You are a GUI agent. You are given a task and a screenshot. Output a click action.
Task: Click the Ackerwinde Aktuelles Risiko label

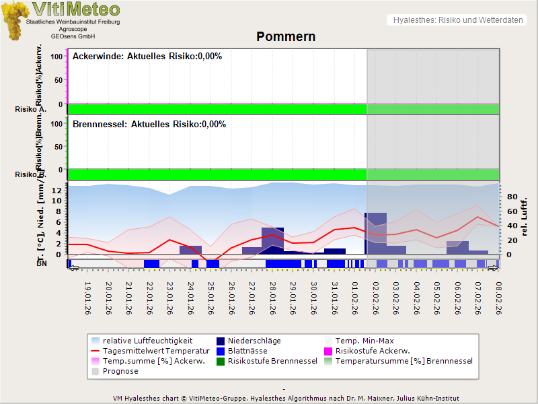[x=147, y=57]
